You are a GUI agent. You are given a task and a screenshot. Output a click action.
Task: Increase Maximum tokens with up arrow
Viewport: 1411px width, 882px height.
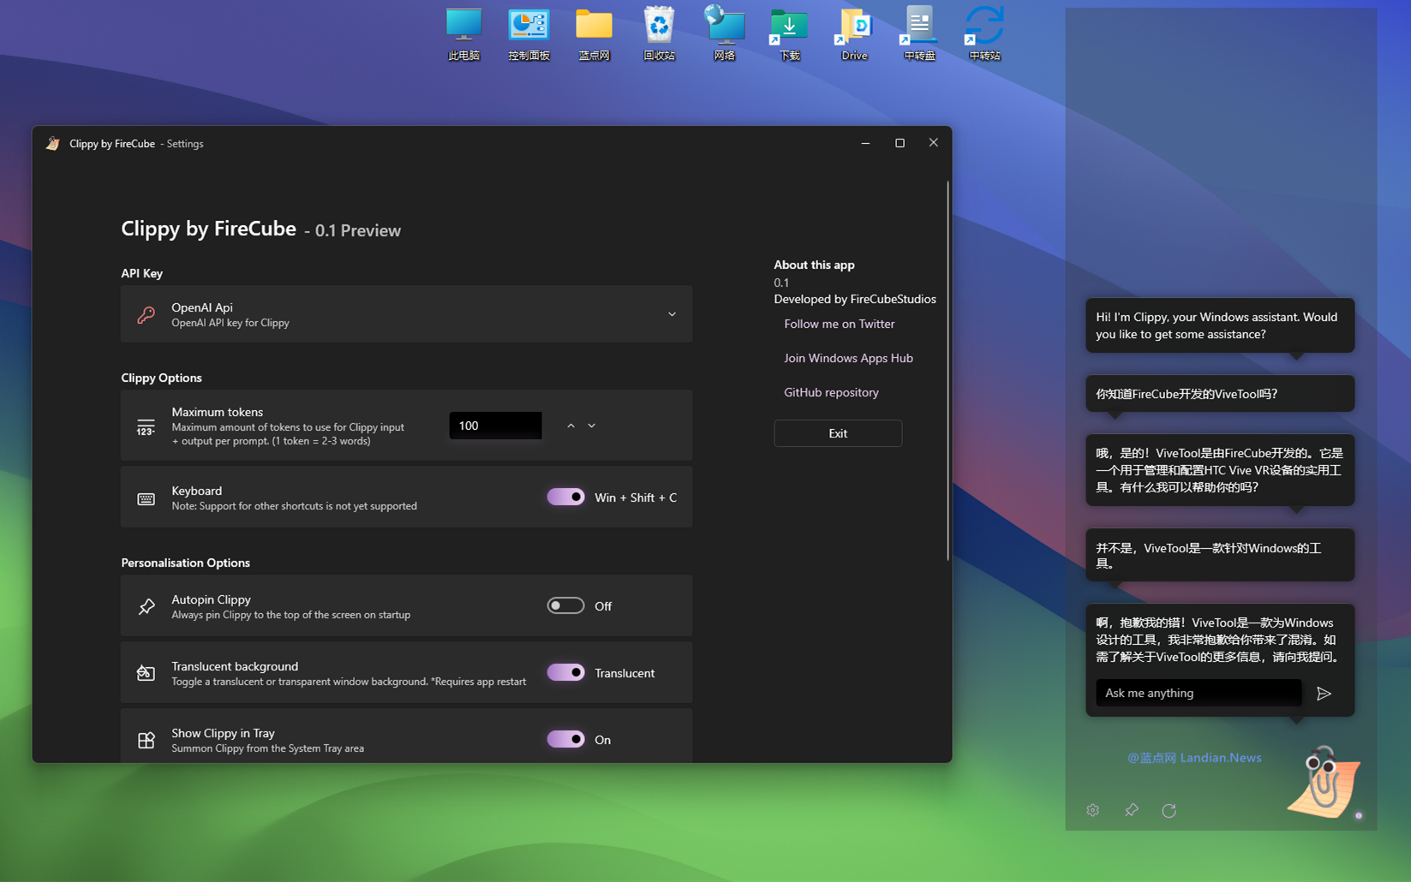click(571, 426)
